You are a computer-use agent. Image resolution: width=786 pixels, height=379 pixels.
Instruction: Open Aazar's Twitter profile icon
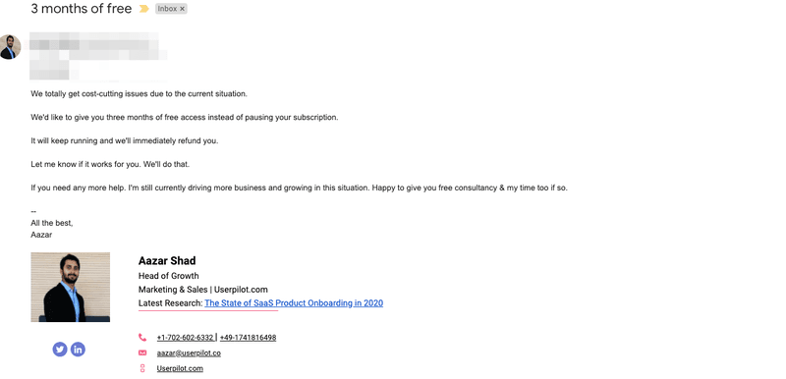coord(60,350)
